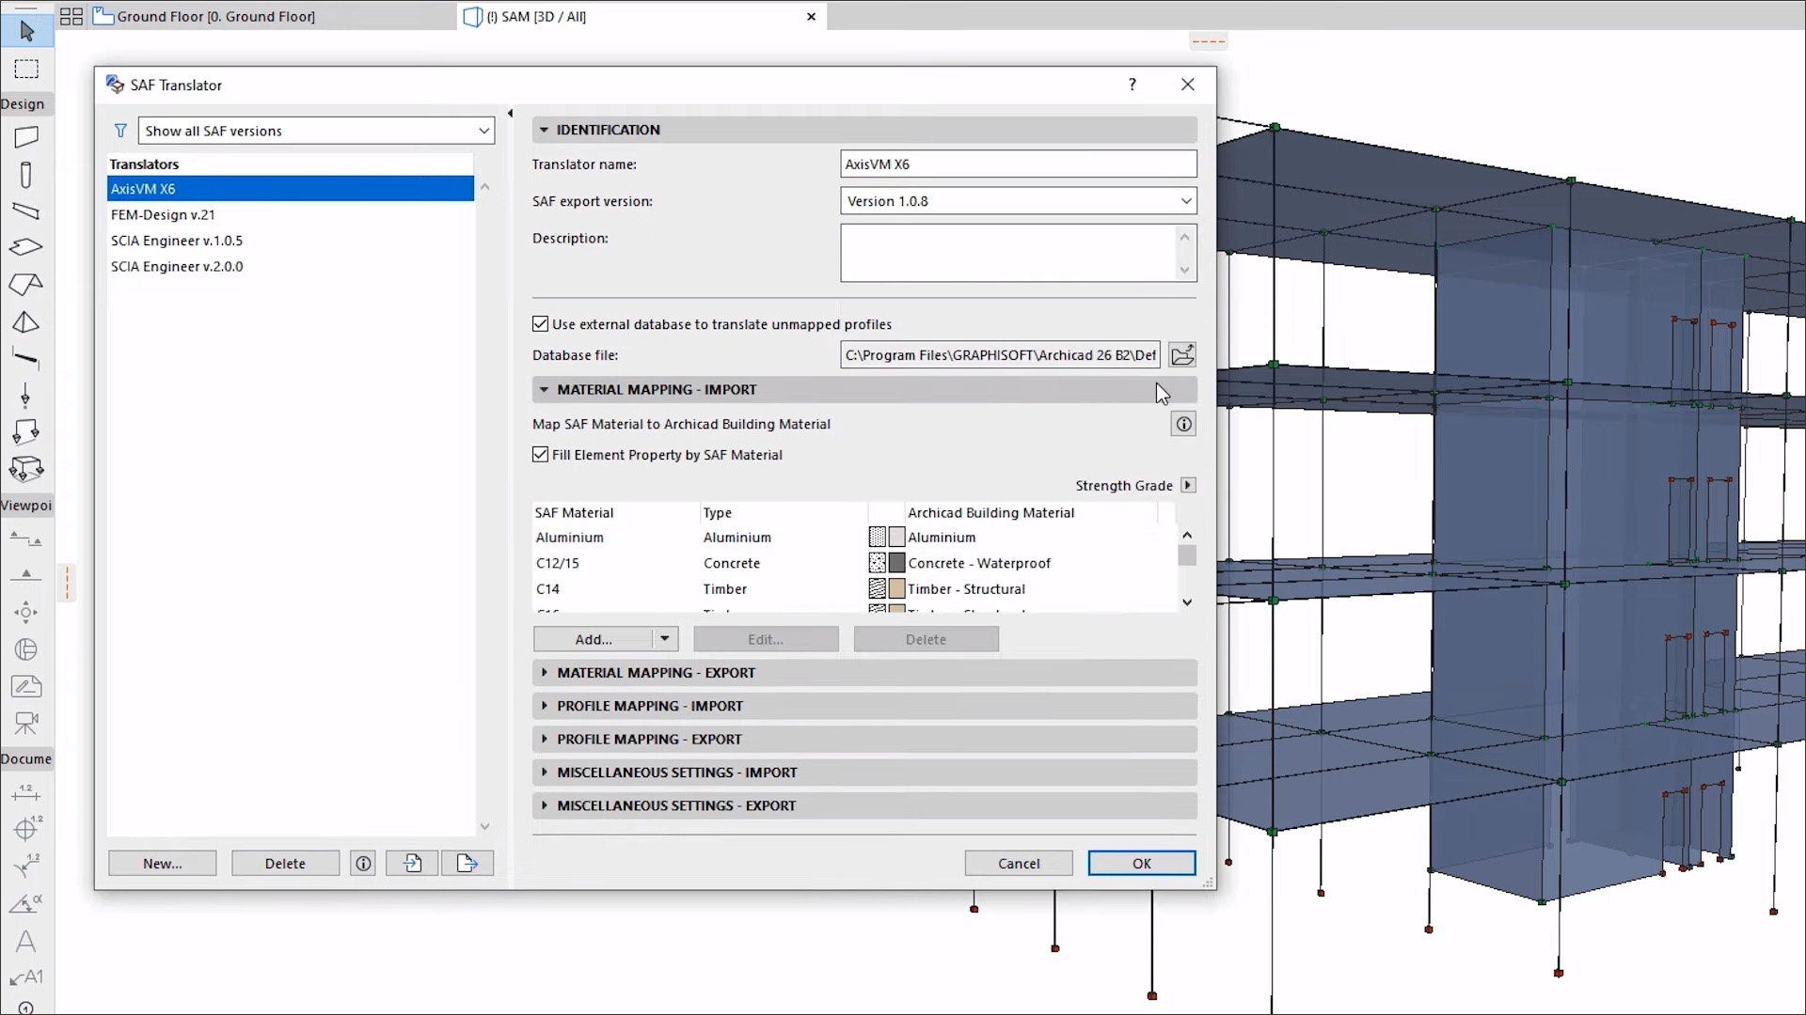
Task: Click Timber - Structural material swatch
Action: 896,589
